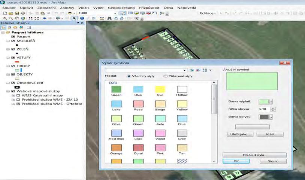Open a map document with folder icon

pyautogui.click(x=11, y=13)
